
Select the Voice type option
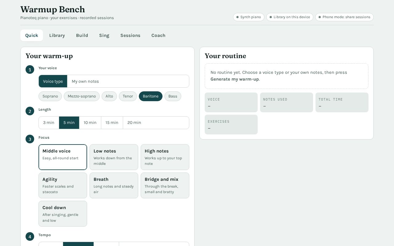(53, 81)
